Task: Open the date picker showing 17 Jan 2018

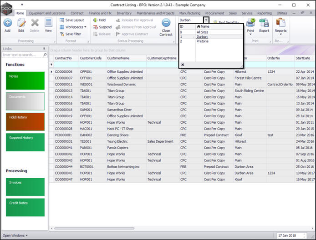Action: point(291,235)
